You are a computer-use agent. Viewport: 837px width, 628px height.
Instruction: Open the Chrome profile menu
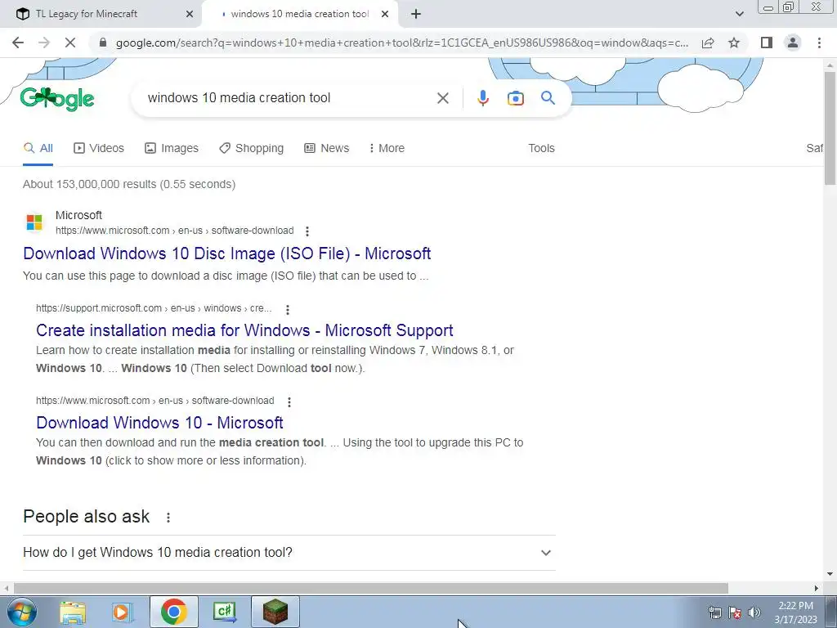click(793, 43)
